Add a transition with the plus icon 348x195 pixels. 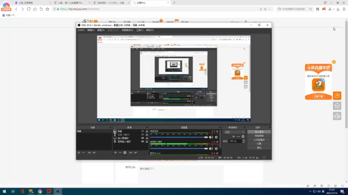(234, 136)
